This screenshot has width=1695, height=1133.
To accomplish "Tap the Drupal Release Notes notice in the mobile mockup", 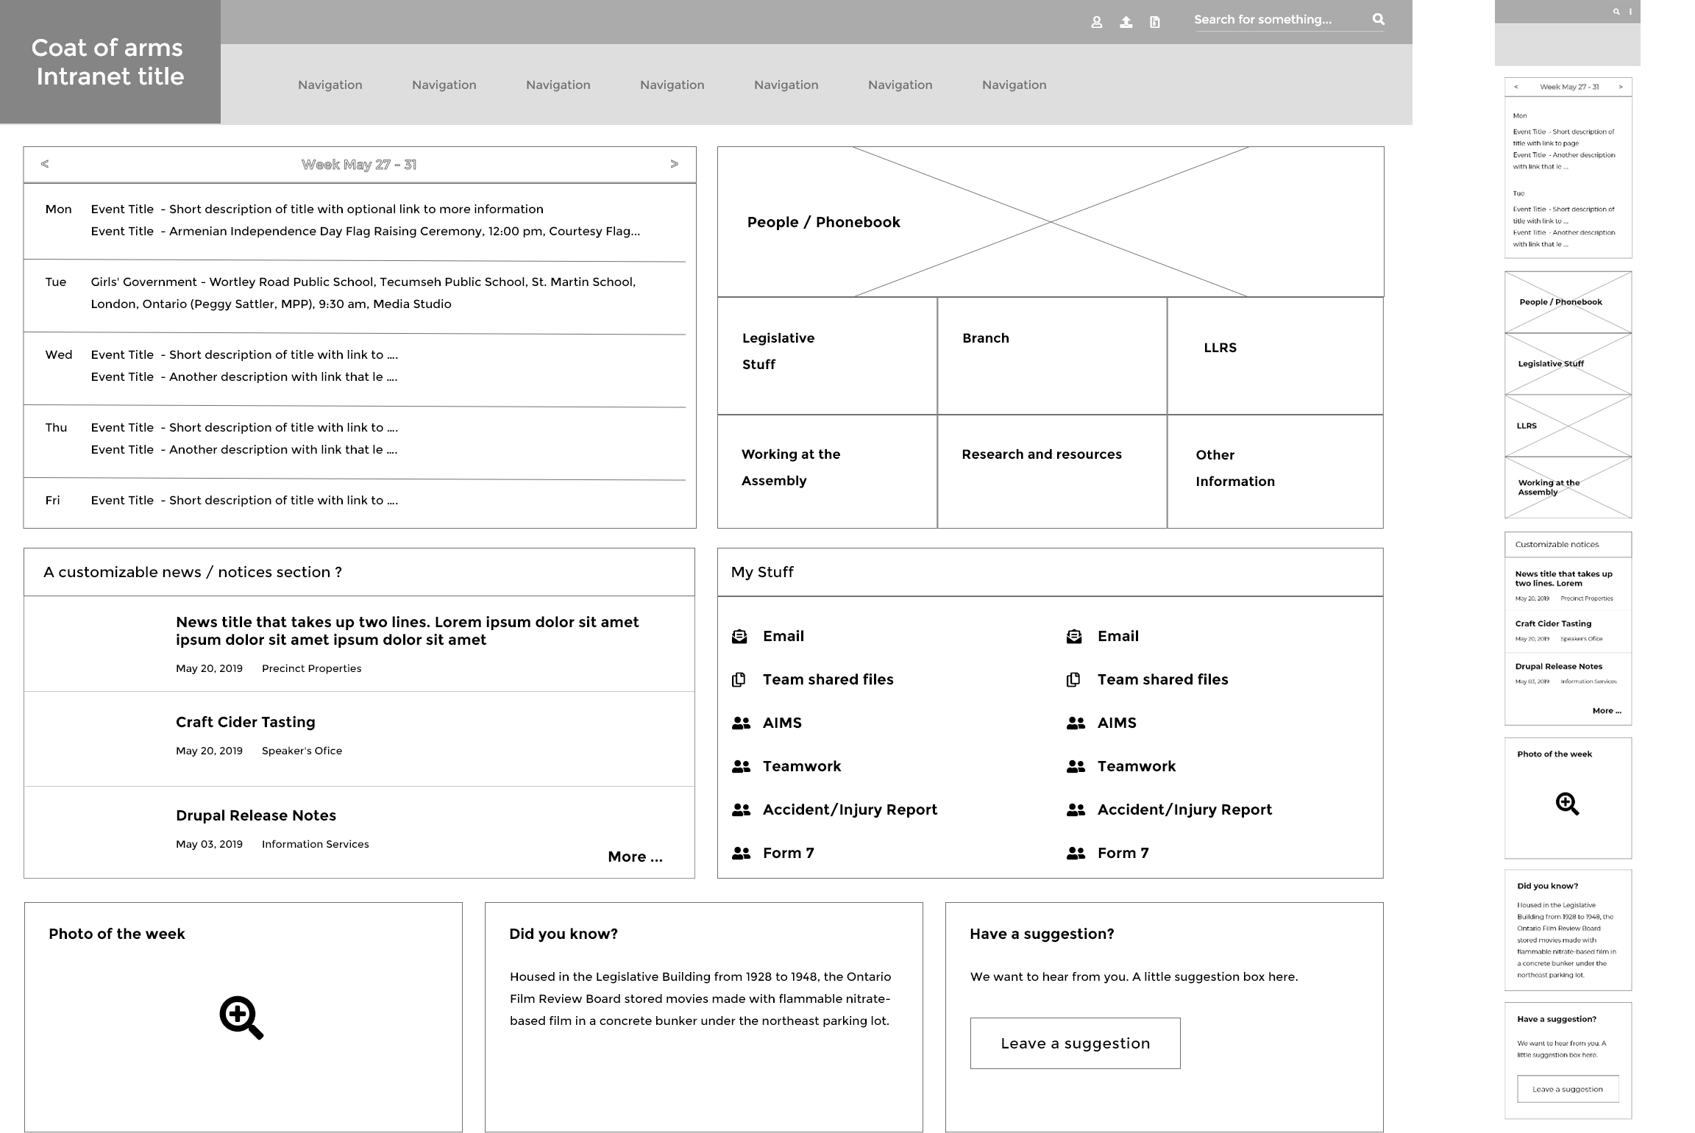I will 1558,666.
